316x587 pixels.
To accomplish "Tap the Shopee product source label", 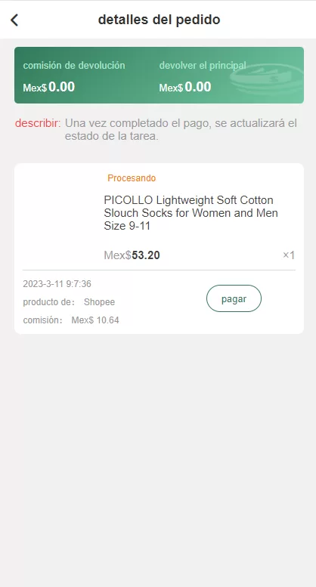I will pyautogui.click(x=99, y=302).
